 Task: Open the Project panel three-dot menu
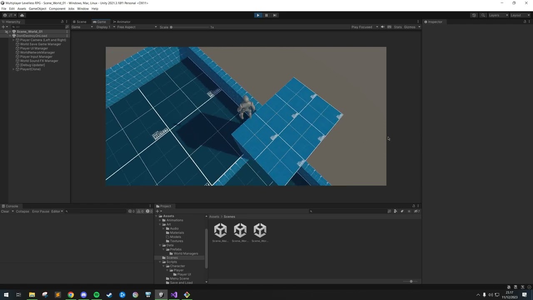click(418, 206)
